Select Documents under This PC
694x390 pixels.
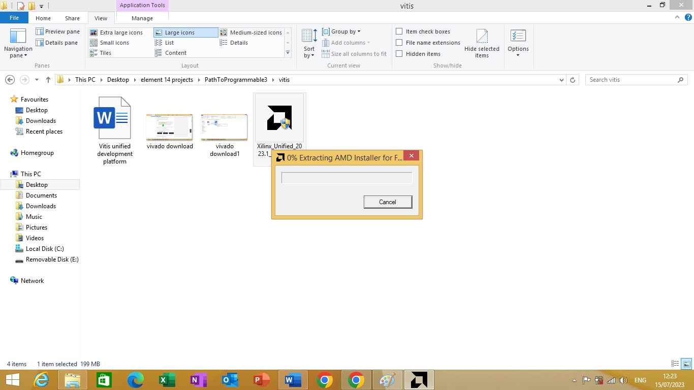[41, 196]
